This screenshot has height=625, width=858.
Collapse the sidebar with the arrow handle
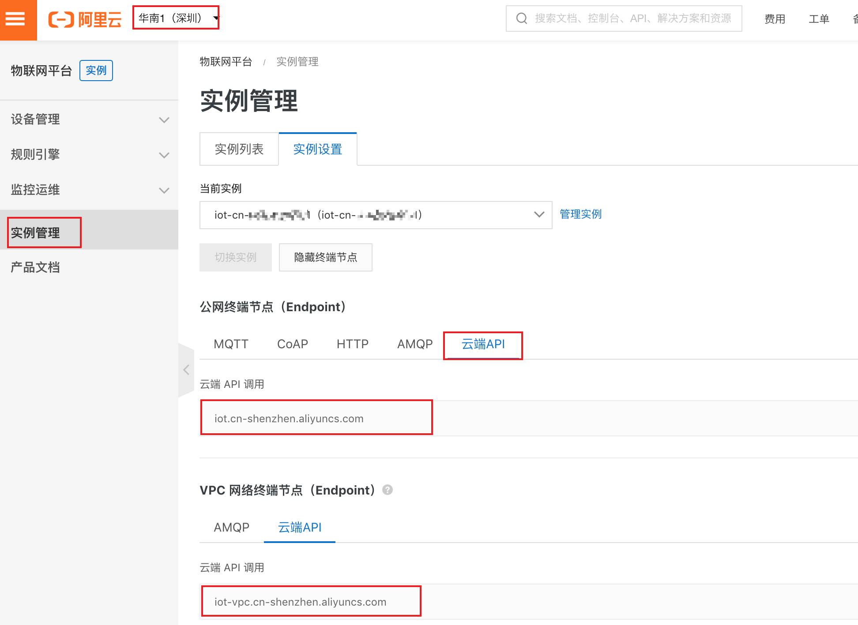click(x=186, y=370)
